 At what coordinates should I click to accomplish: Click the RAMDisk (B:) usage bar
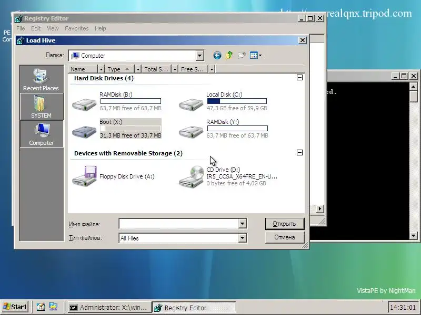click(131, 101)
